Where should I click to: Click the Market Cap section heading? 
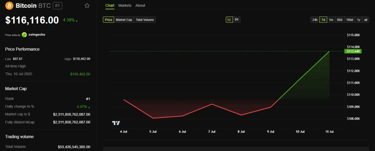(x=16, y=89)
